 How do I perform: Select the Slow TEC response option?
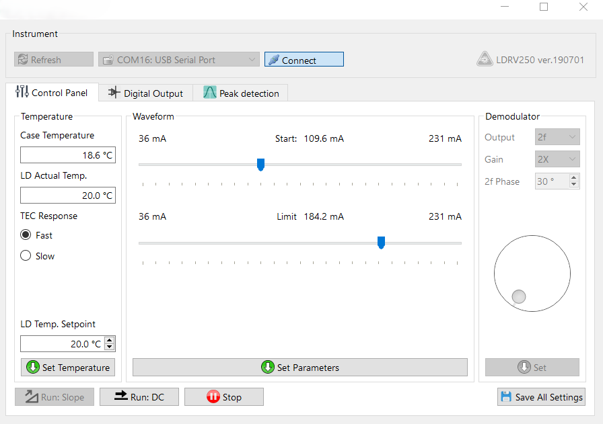pyautogui.click(x=26, y=256)
